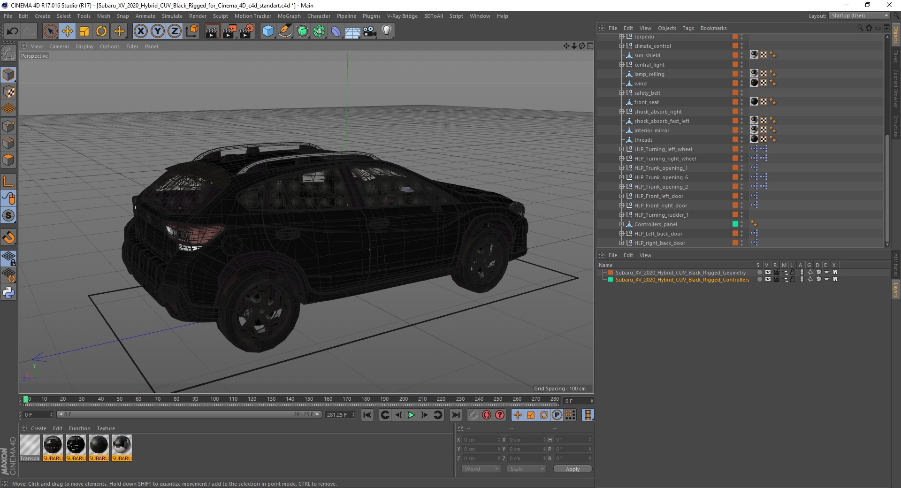
Task: Render the active view
Action: tap(212, 31)
